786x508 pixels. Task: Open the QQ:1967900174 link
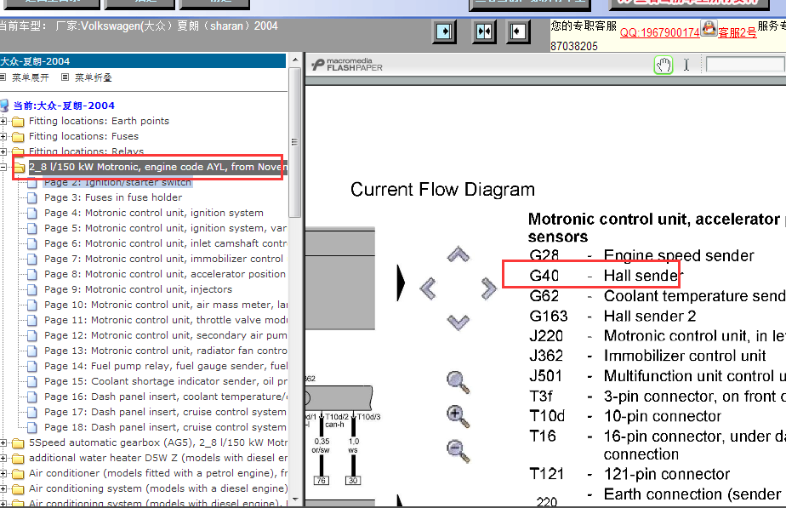point(660,32)
